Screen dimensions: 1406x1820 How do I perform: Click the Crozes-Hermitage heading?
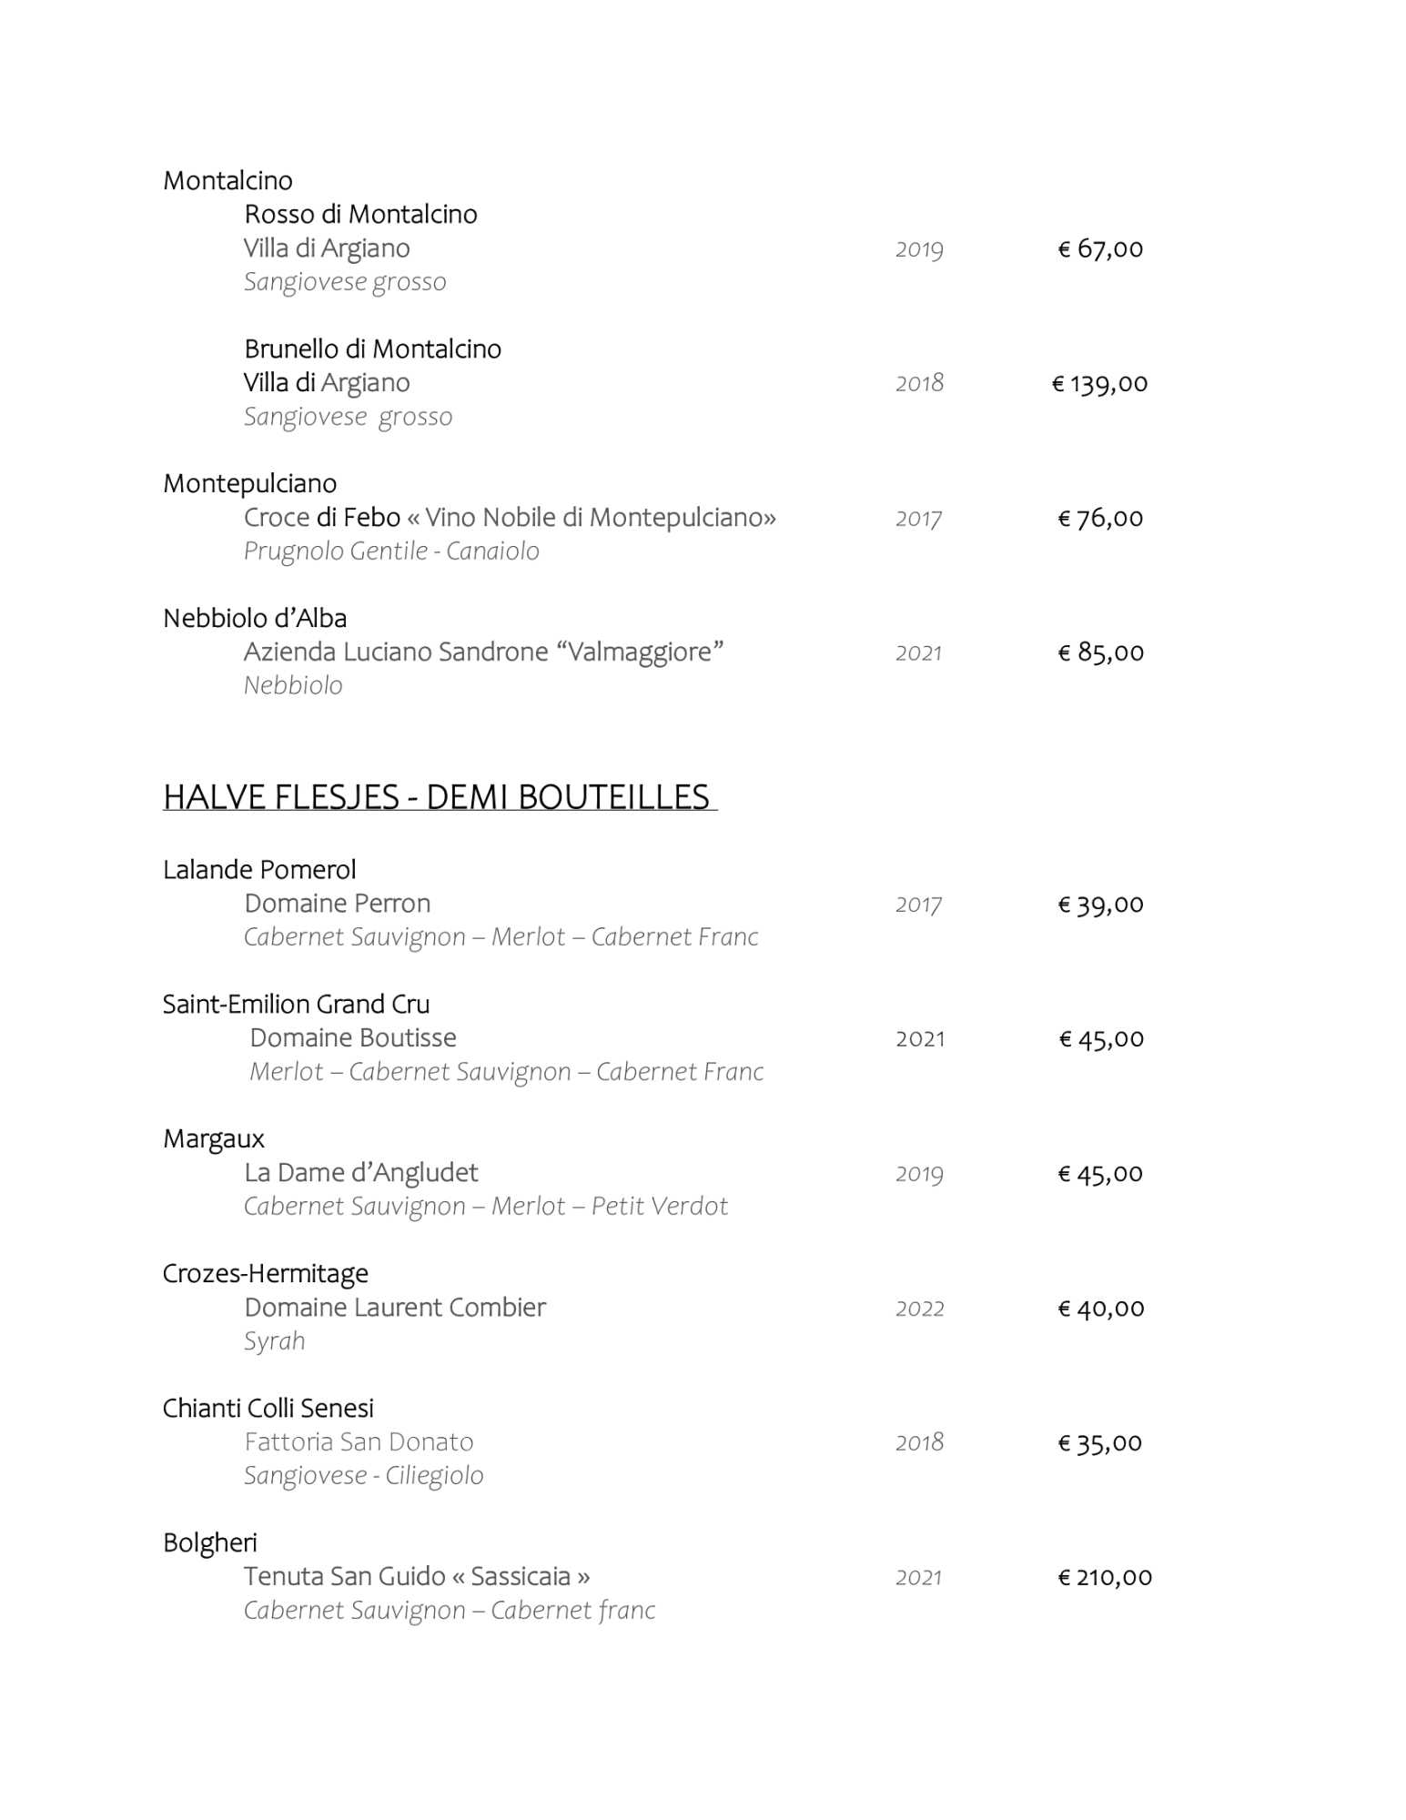pyautogui.click(x=265, y=1274)
